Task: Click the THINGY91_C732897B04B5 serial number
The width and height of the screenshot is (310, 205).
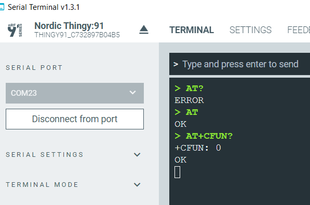Action: pos(77,35)
